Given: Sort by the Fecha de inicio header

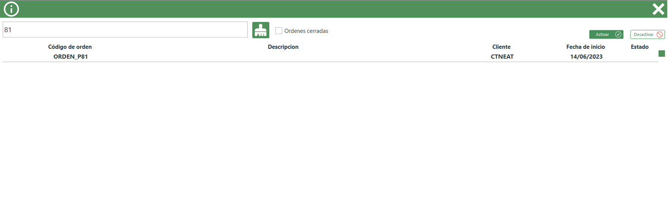Looking at the screenshot, I should tap(585, 47).
